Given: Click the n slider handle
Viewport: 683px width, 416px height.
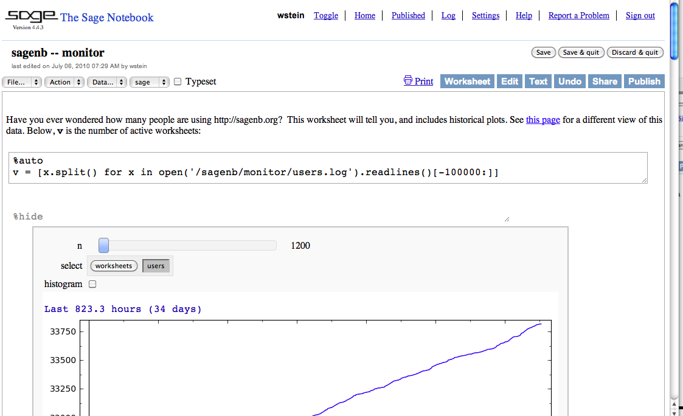Looking at the screenshot, I should (103, 246).
